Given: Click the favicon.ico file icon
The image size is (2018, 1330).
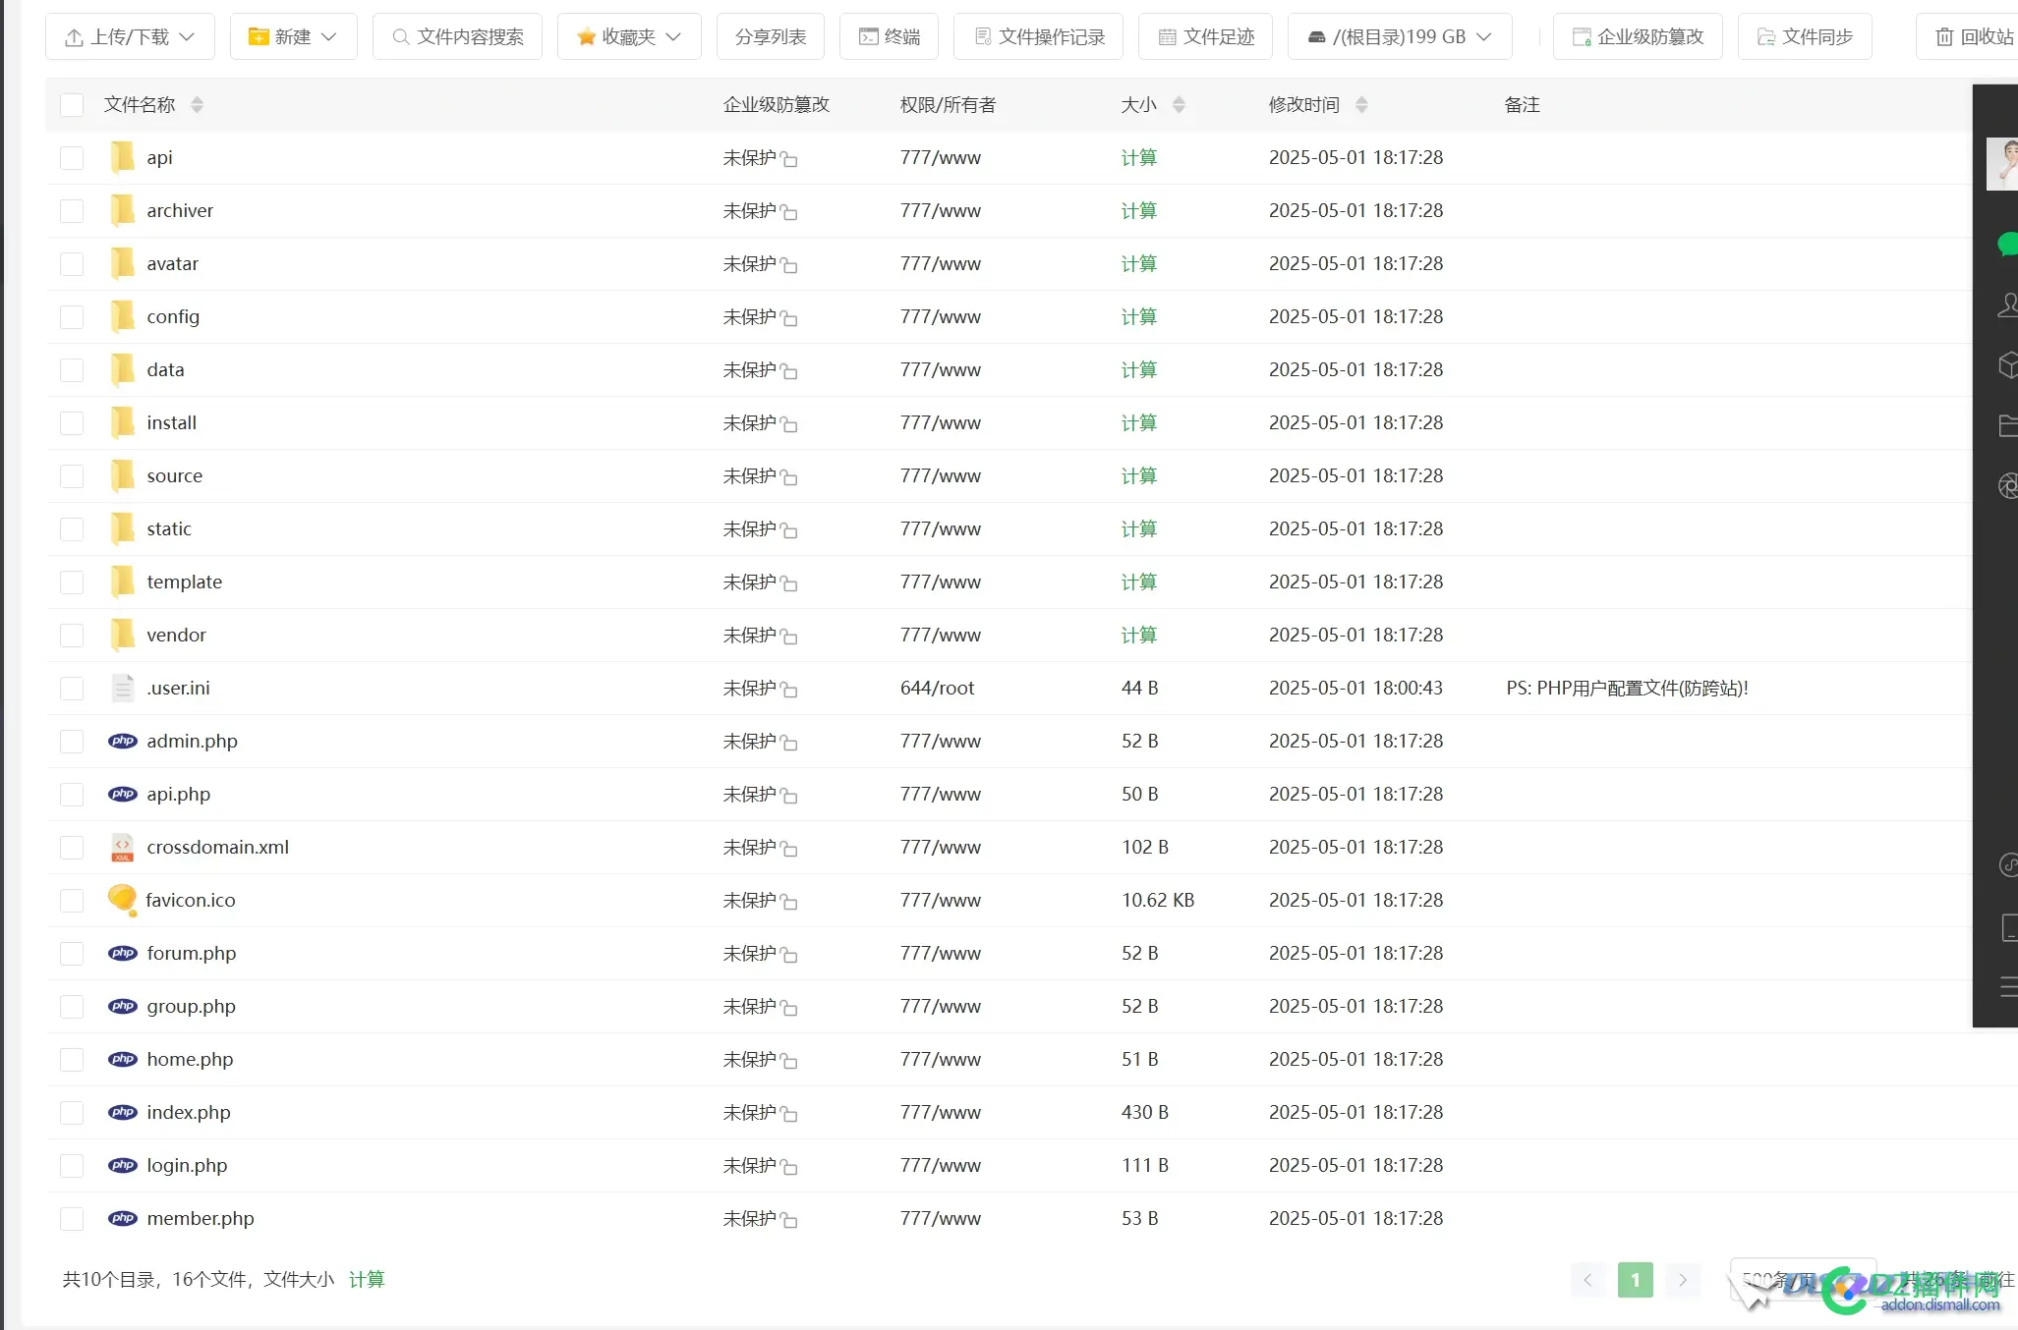Looking at the screenshot, I should [x=122, y=900].
